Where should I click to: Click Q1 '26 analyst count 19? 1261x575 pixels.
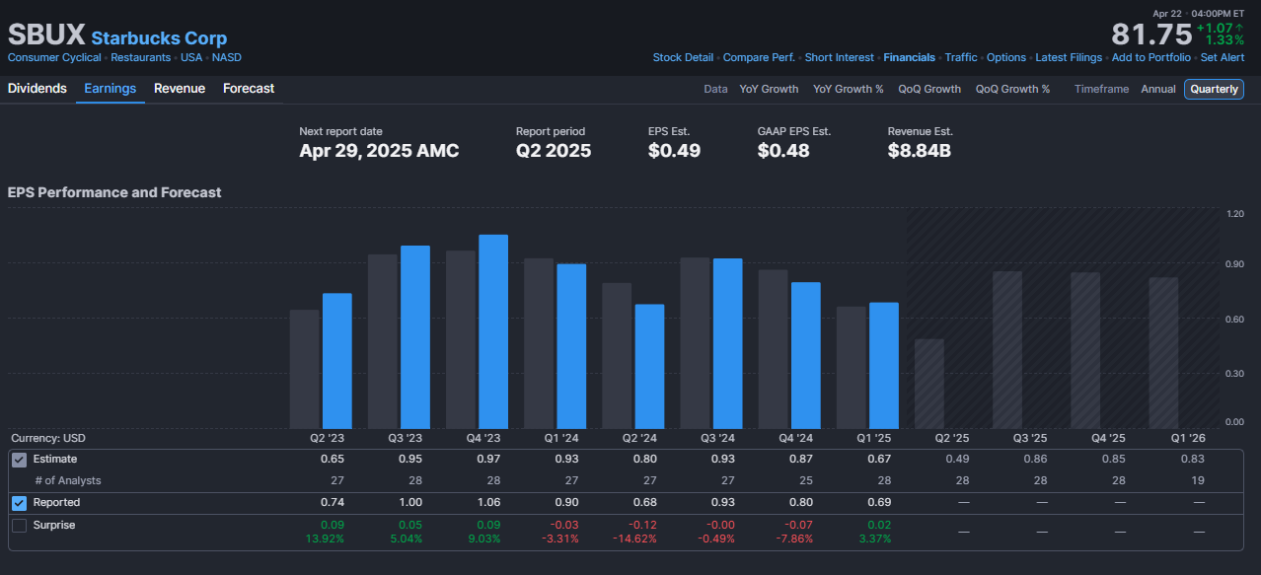click(1197, 481)
